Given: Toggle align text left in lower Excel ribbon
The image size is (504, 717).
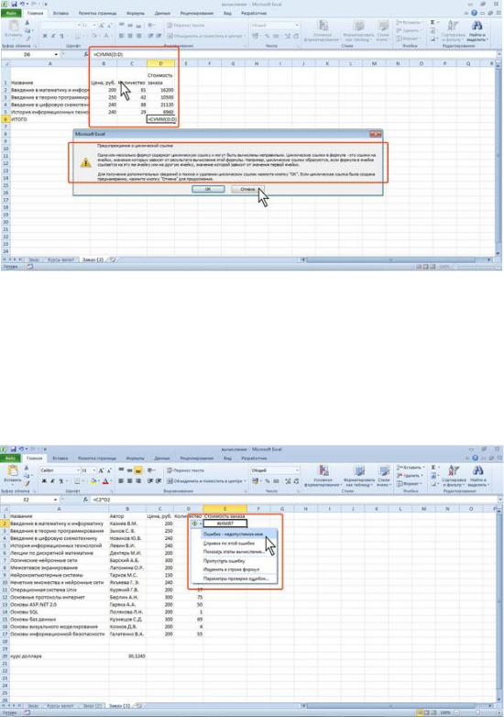Looking at the screenshot, I should point(122,481).
